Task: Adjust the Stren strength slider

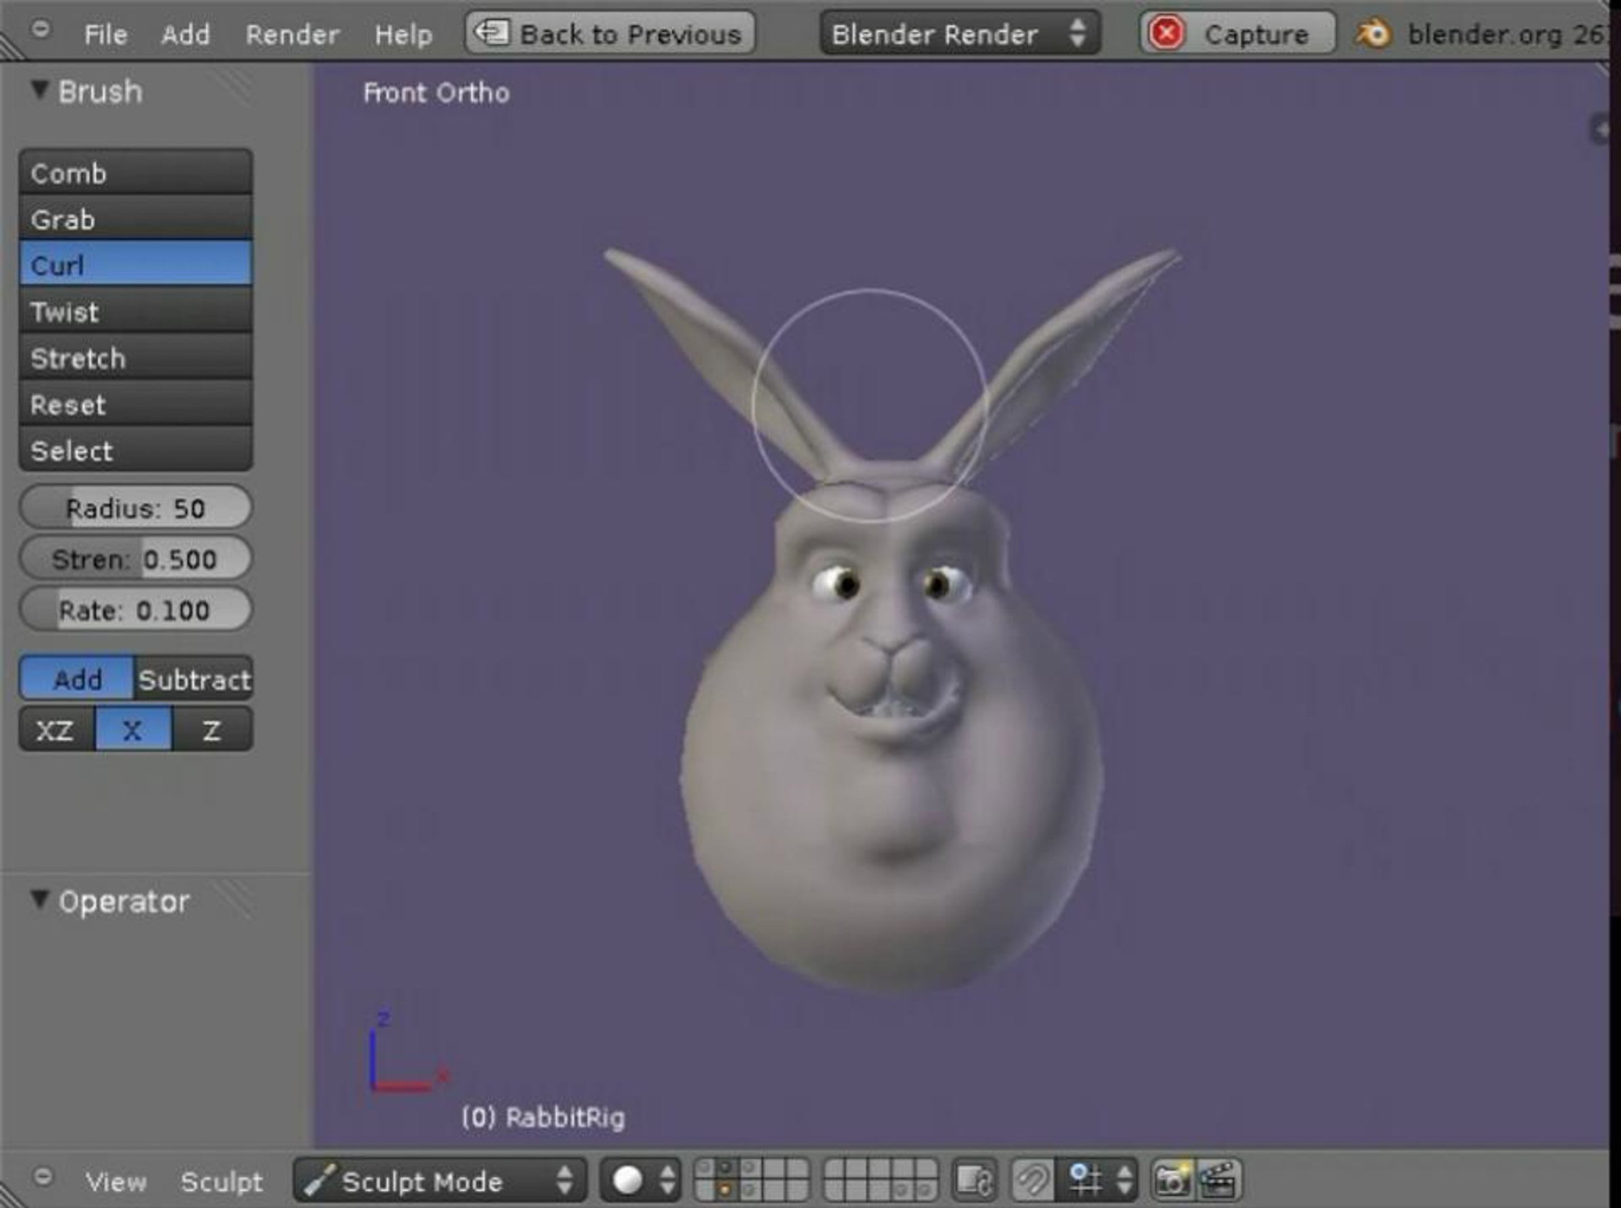Action: [x=136, y=559]
